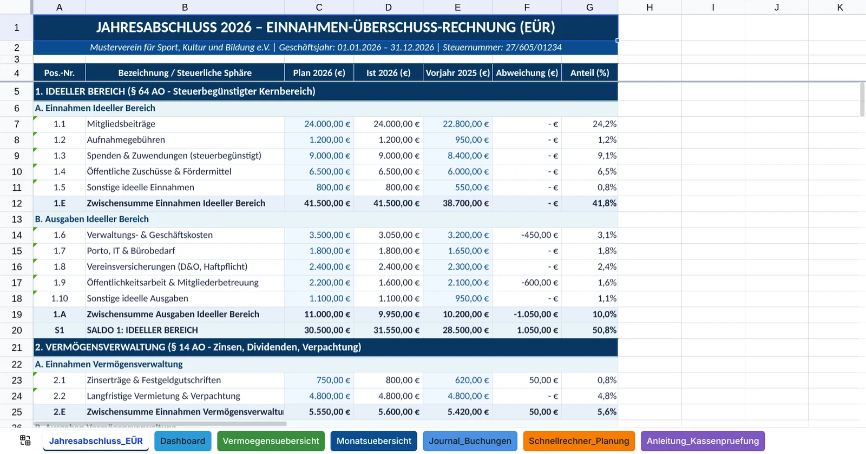This screenshot has height=454, width=866.
Task: Click 'Vereinsversicherungen (D&O, Haftpflicht)' cell
Action: pos(185,266)
